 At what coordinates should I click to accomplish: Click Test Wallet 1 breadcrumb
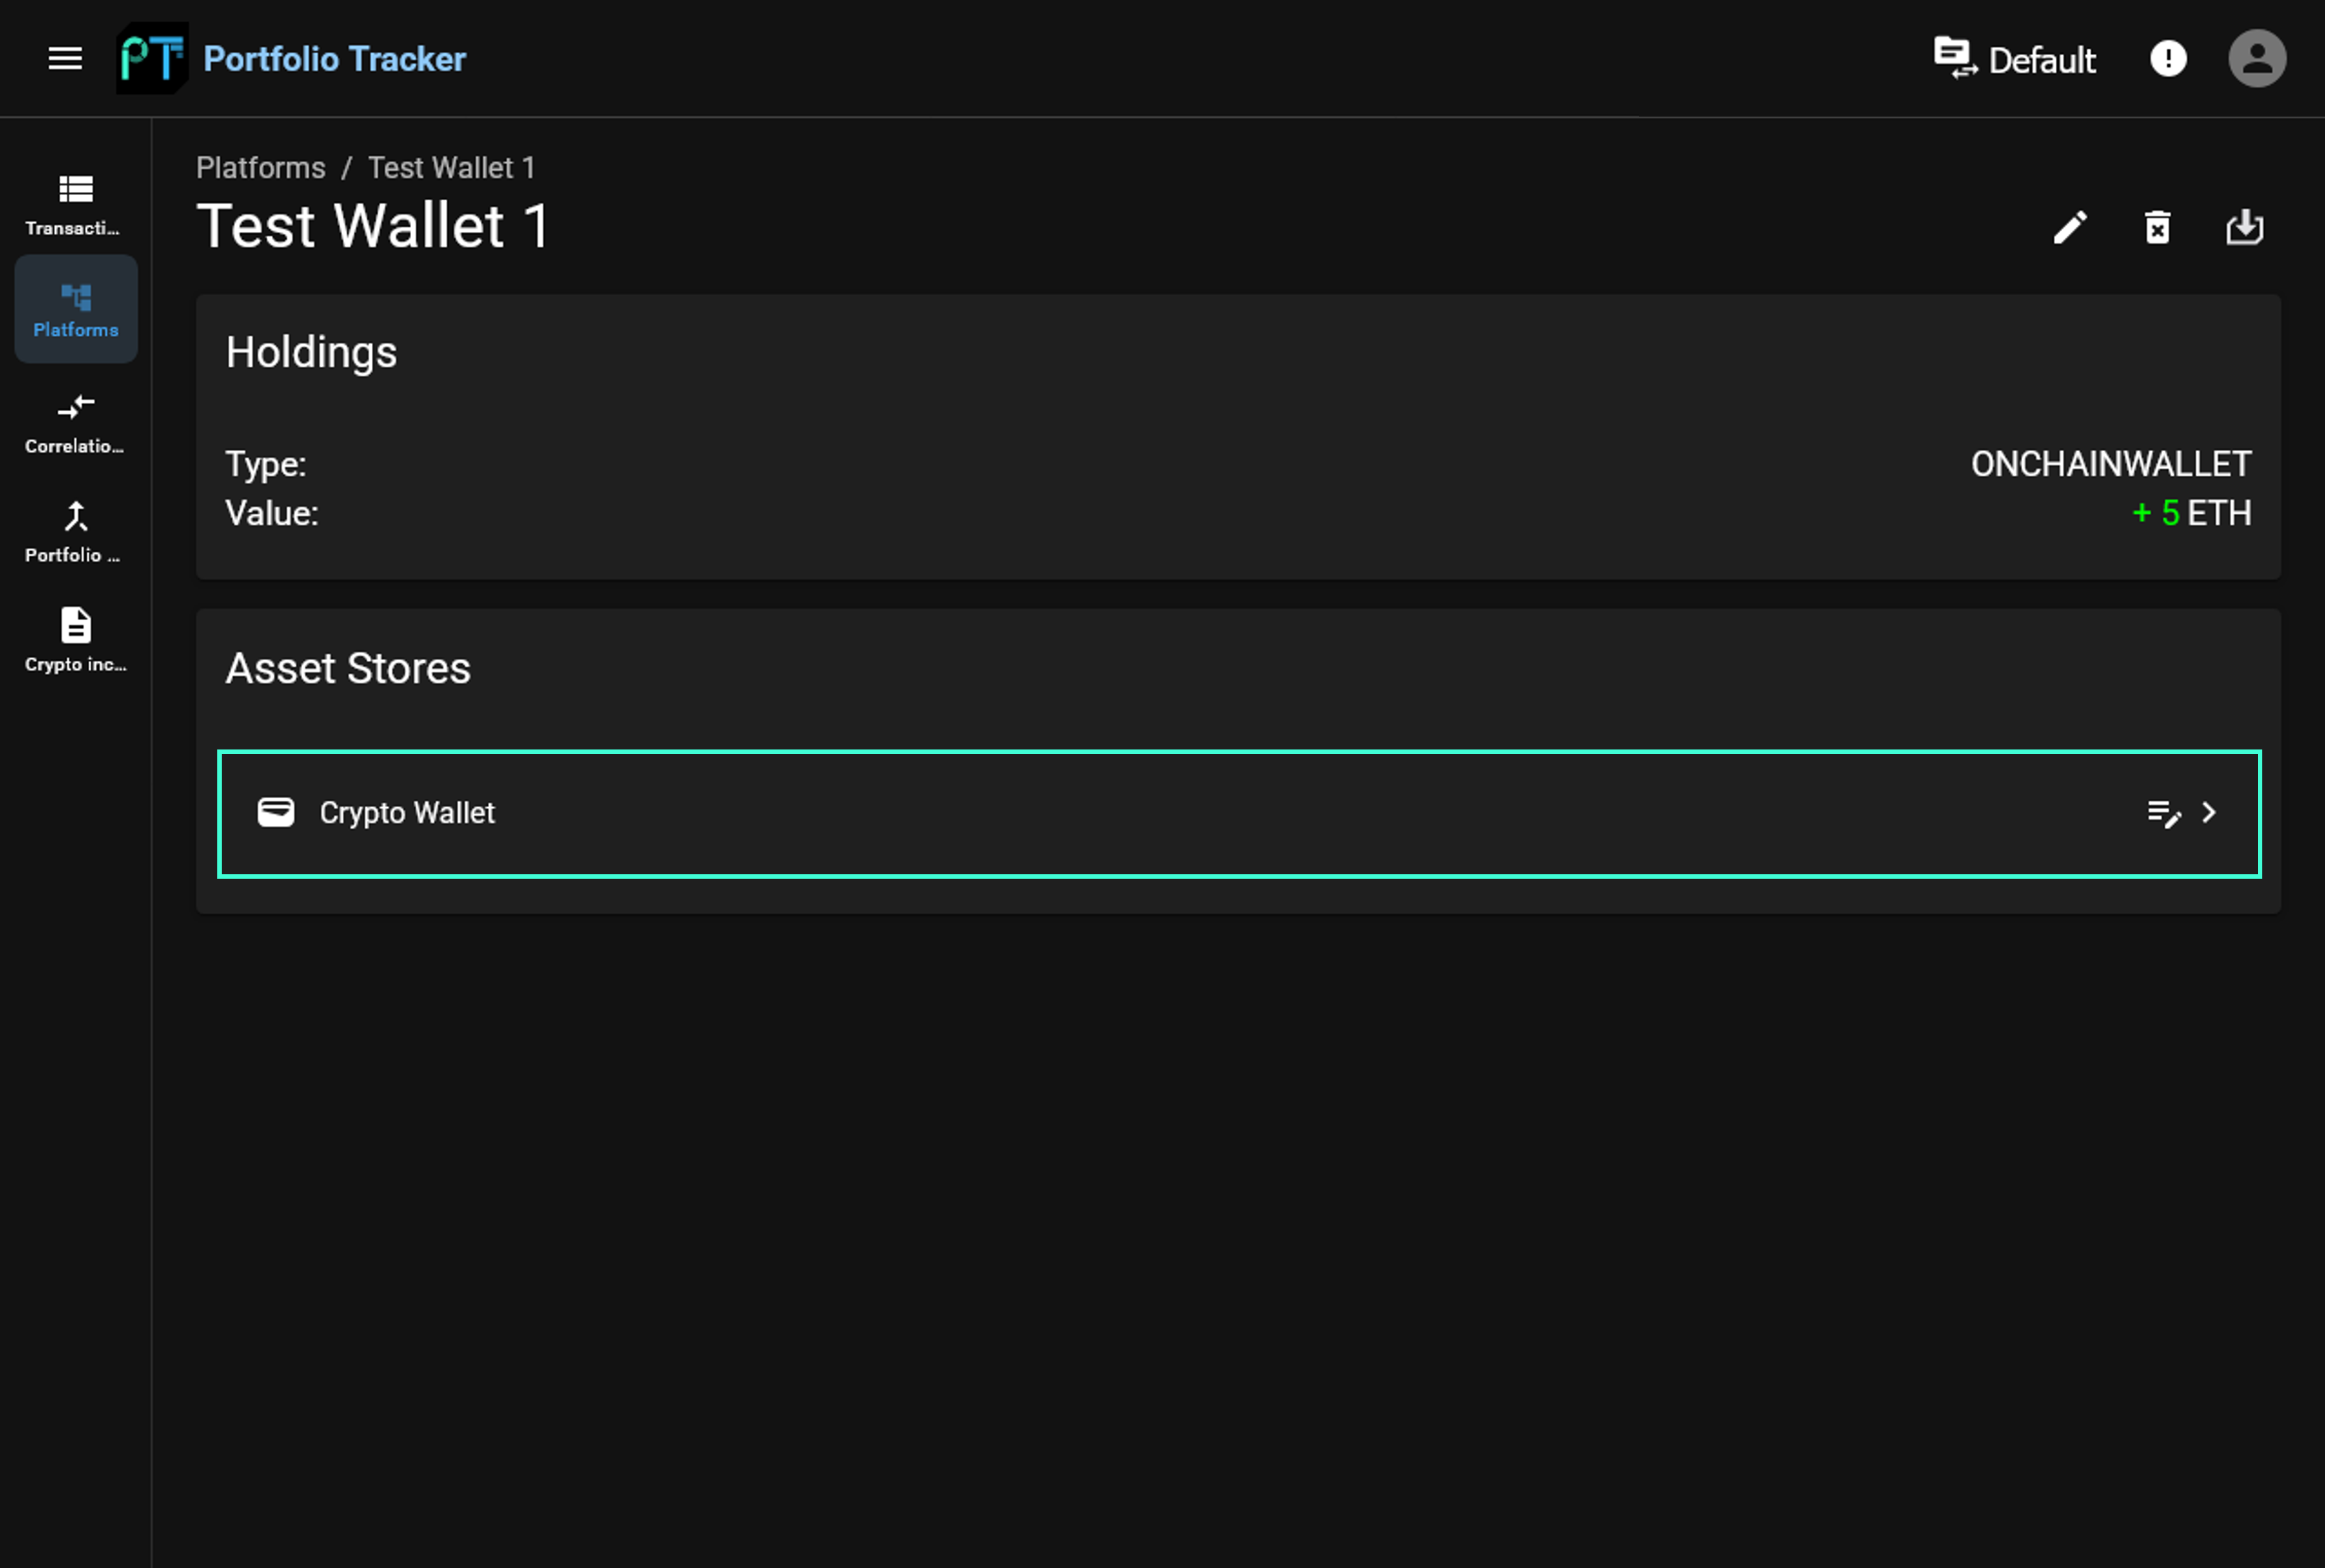click(451, 168)
